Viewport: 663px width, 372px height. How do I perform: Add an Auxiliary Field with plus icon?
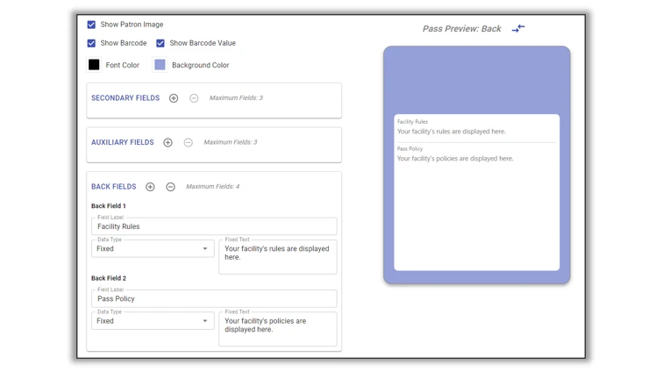[168, 142]
